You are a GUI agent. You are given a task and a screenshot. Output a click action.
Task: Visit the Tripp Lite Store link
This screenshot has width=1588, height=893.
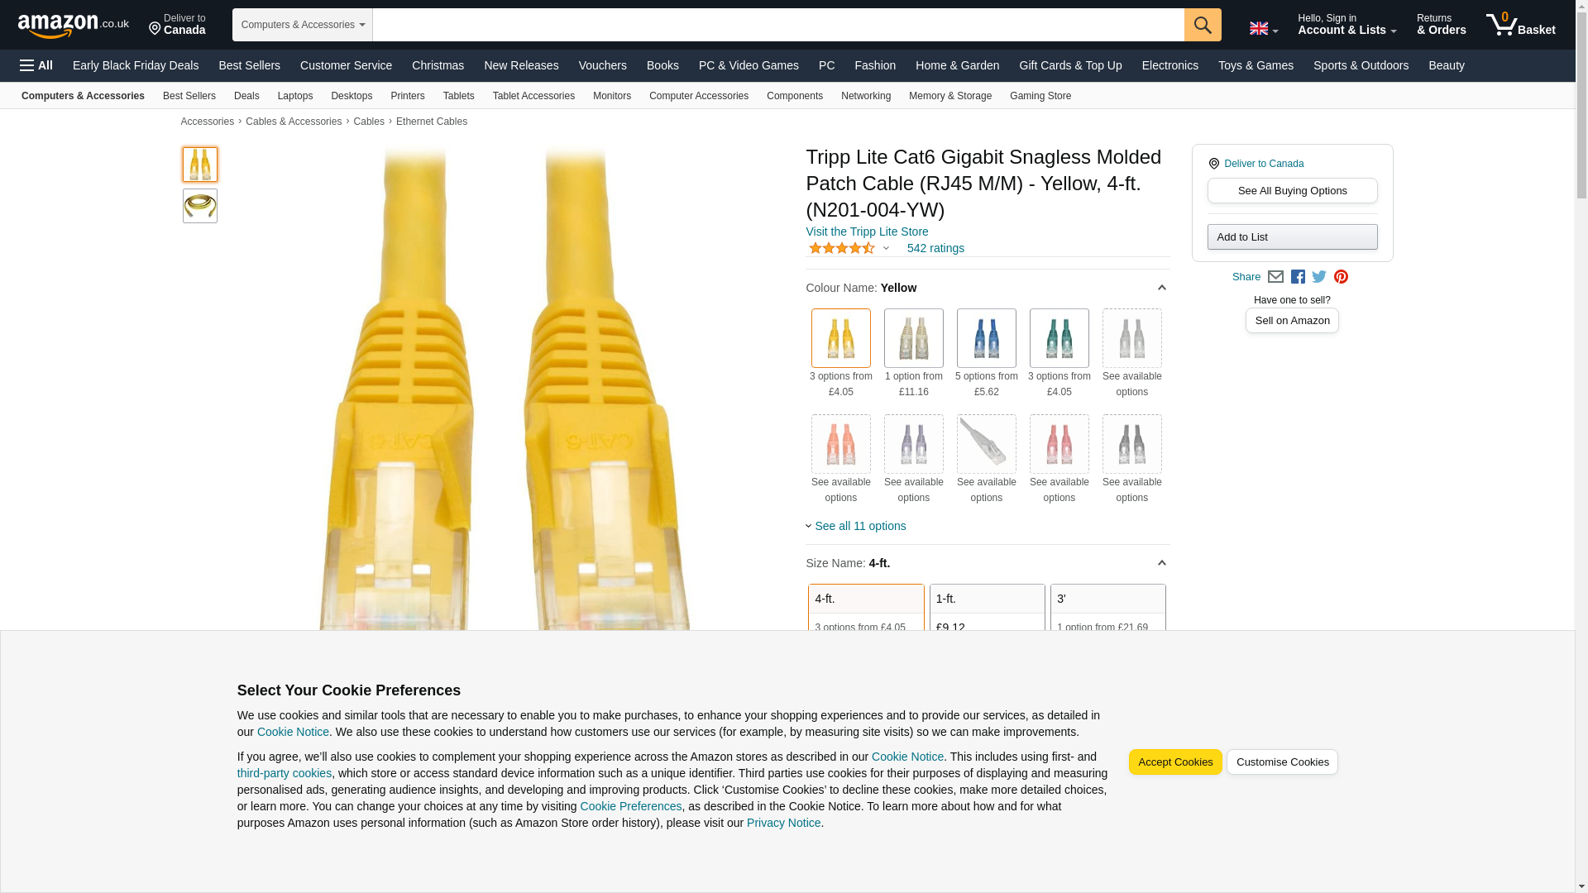pos(867,232)
